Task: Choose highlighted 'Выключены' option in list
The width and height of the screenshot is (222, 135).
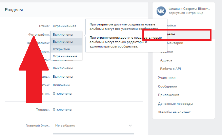Action: 66,42
